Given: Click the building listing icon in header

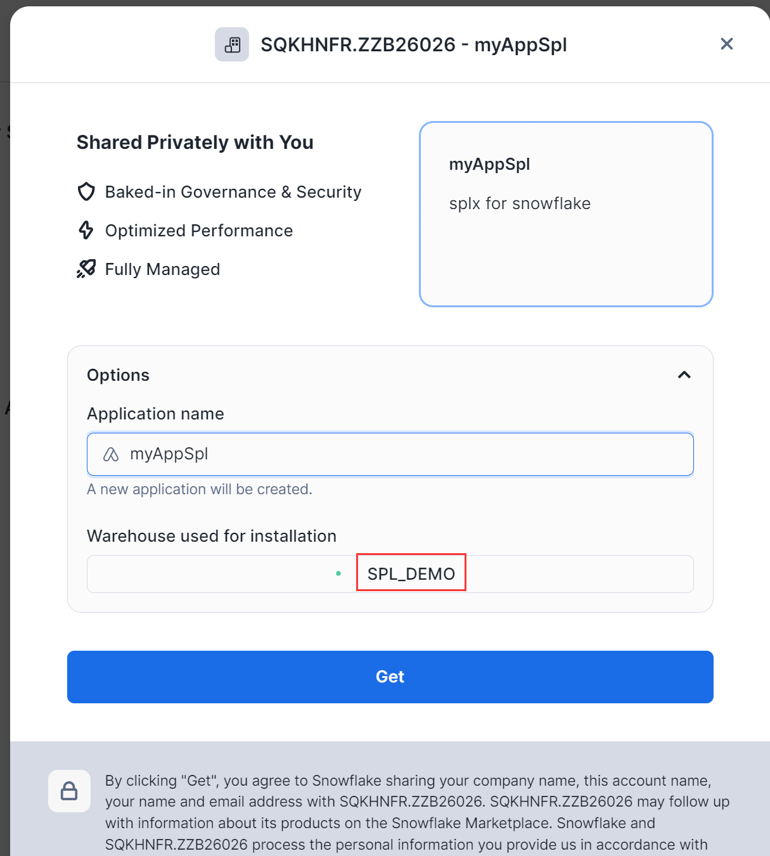Looking at the screenshot, I should click(232, 44).
